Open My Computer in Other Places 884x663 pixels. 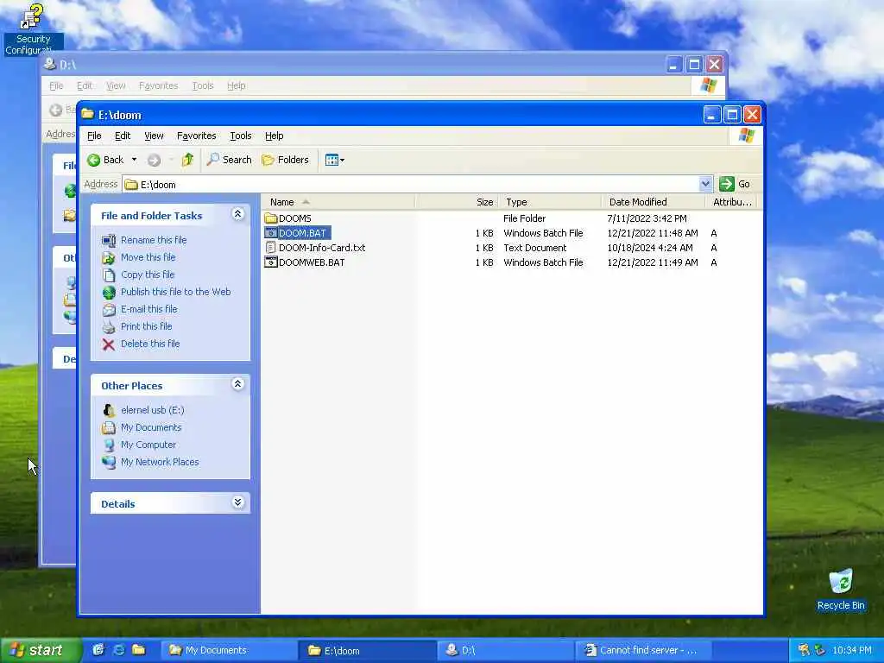[148, 445]
